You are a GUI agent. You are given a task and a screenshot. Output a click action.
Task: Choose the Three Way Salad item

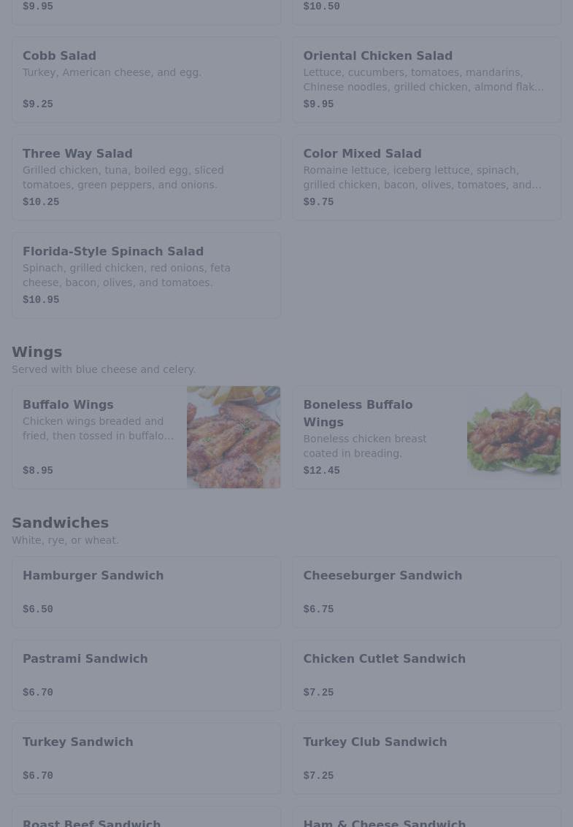coord(146,177)
